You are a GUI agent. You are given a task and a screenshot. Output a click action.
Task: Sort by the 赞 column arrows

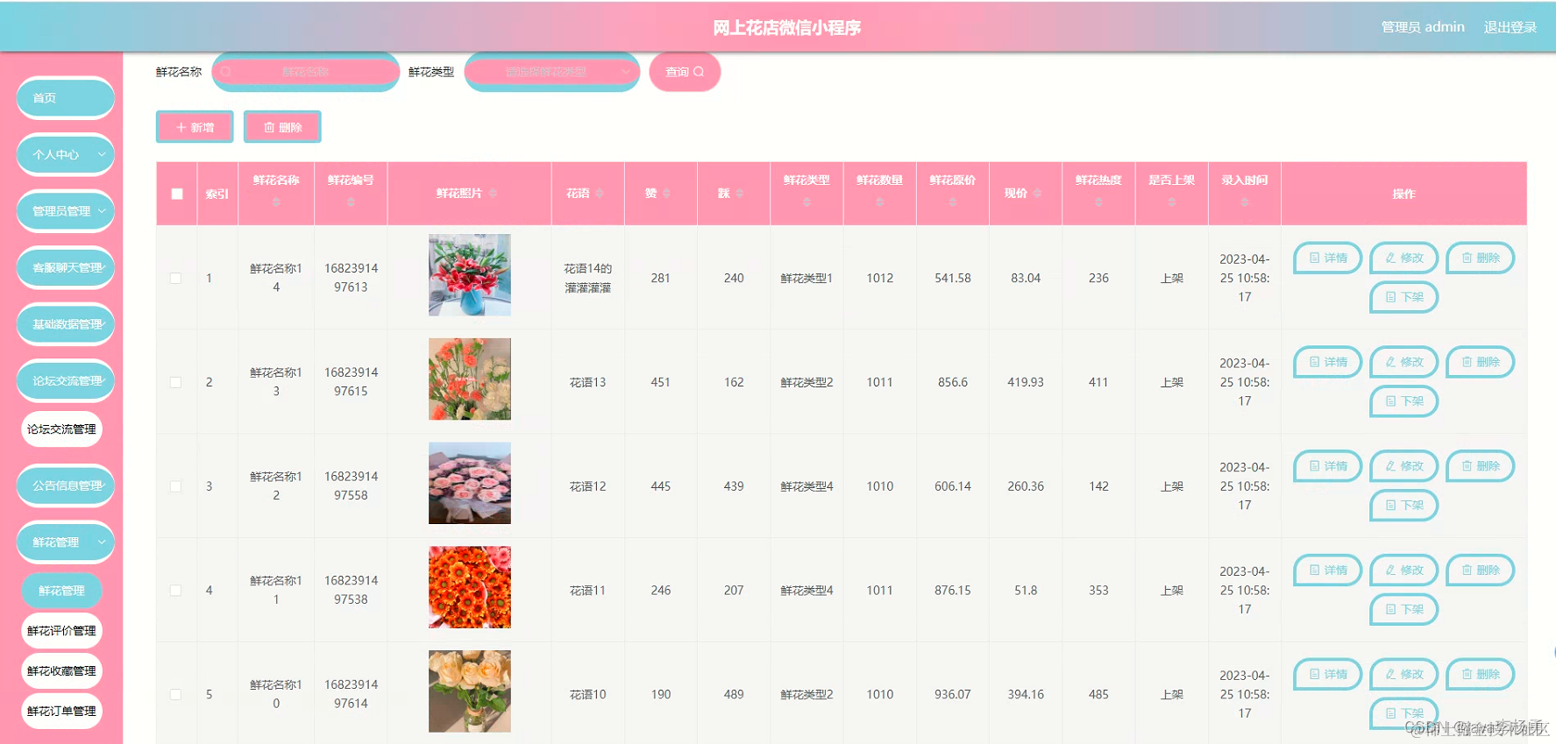coord(666,194)
